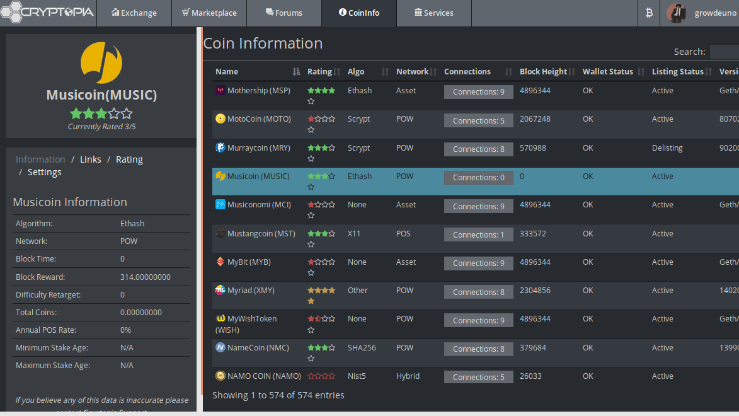Click inside the Search field
The height and width of the screenshot is (416, 739).
tap(725, 52)
